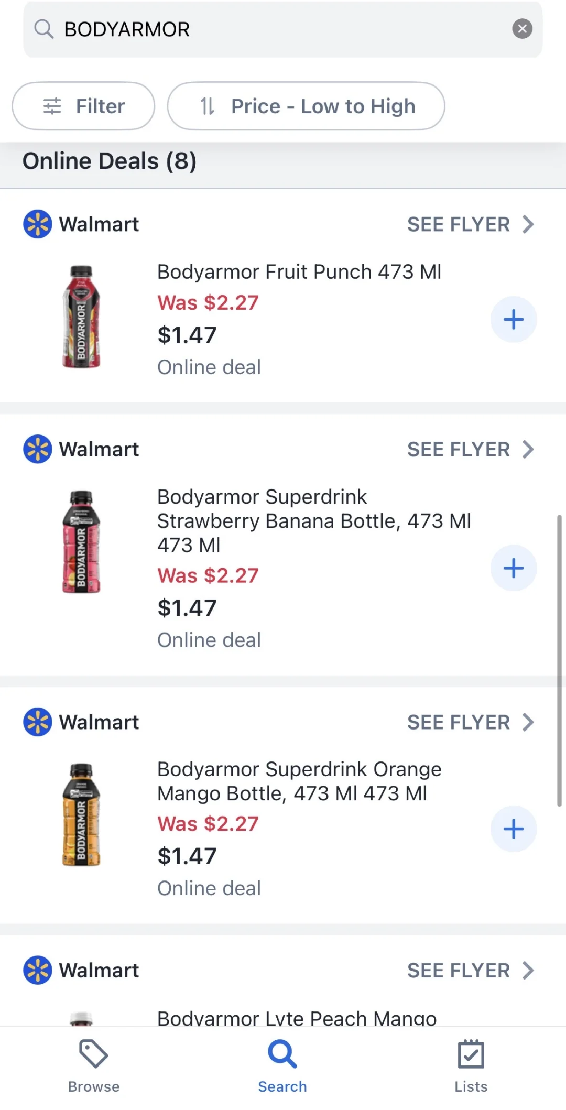This screenshot has height=1110, width=566.
Task: Tap the Strawberry Banana bottle image
Action: [x=81, y=541]
